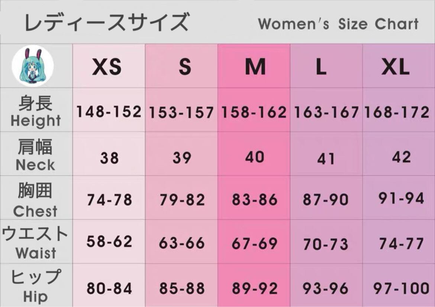435x307 pixels.
Task: Select the 80-84 hip cell
Action: 109,288
